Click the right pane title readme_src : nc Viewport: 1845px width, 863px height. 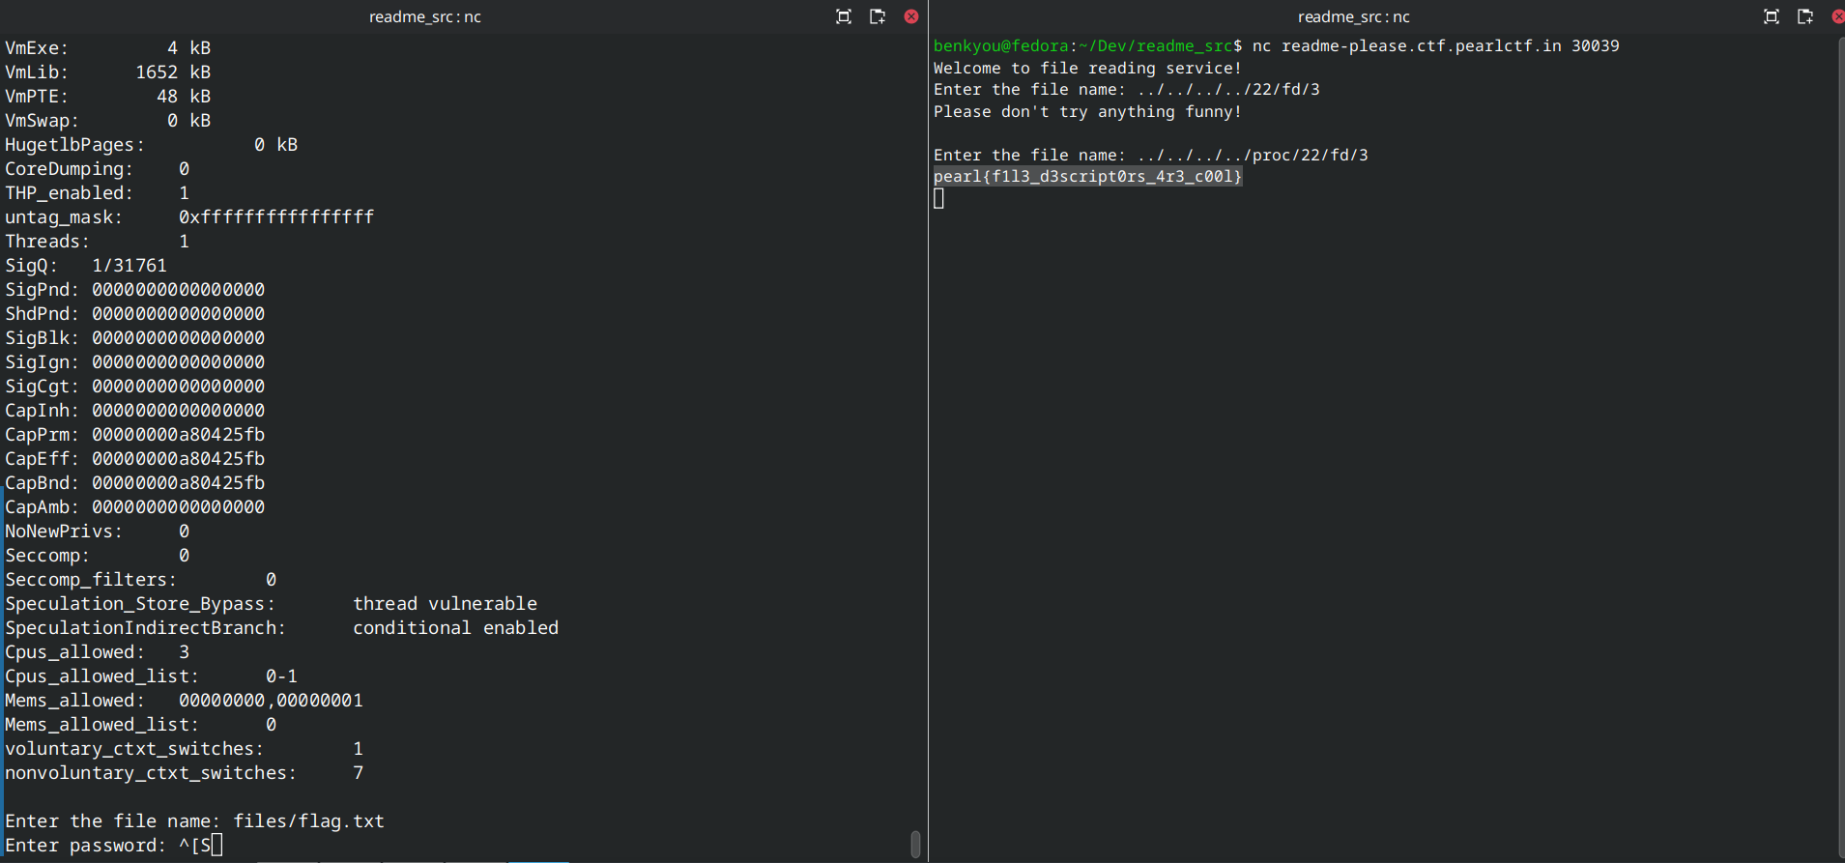[1353, 16]
